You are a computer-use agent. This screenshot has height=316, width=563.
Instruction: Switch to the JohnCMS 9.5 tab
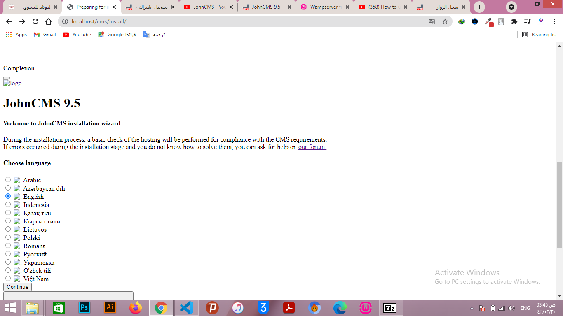[266, 7]
